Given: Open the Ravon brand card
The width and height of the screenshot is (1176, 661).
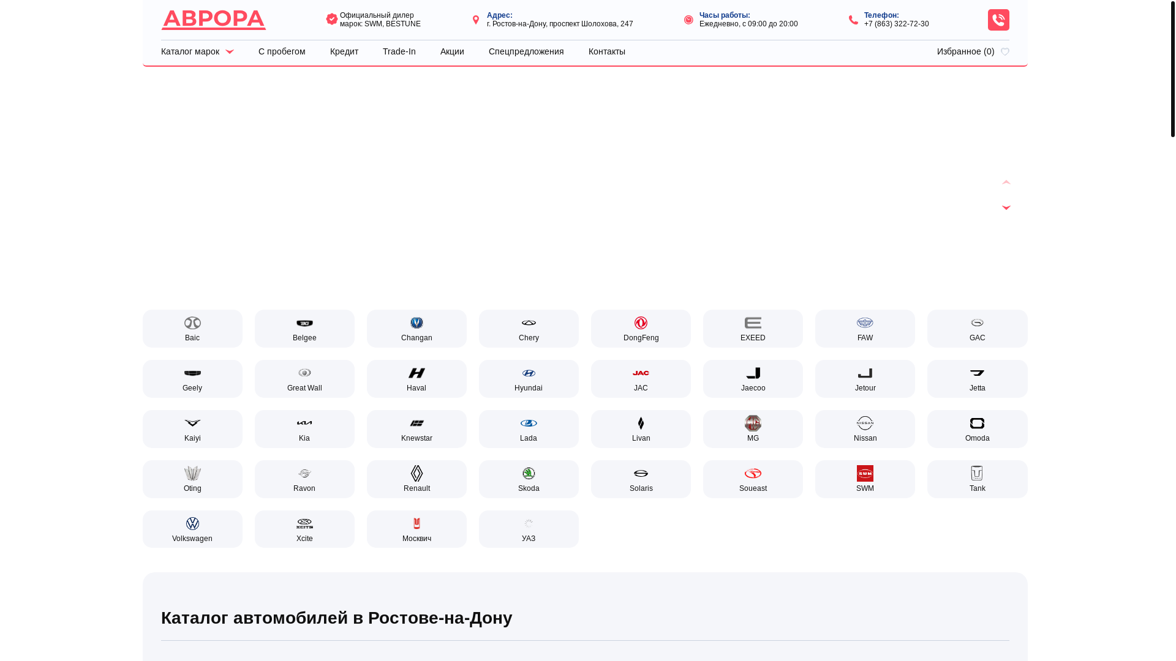Looking at the screenshot, I should (304, 479).
